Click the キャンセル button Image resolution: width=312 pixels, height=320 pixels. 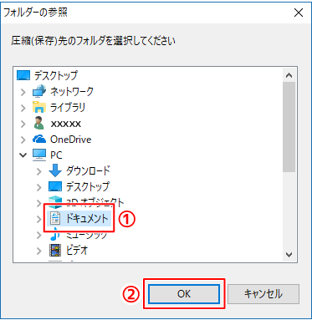tap(263, 294)
